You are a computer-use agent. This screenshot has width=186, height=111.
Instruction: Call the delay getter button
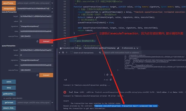tap(9, 88)
